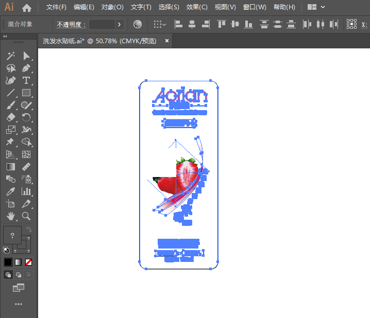The height and width of the screenshot is (318, 370).
Task: Click the Eraser tool
Action: [x=11, y=117]
